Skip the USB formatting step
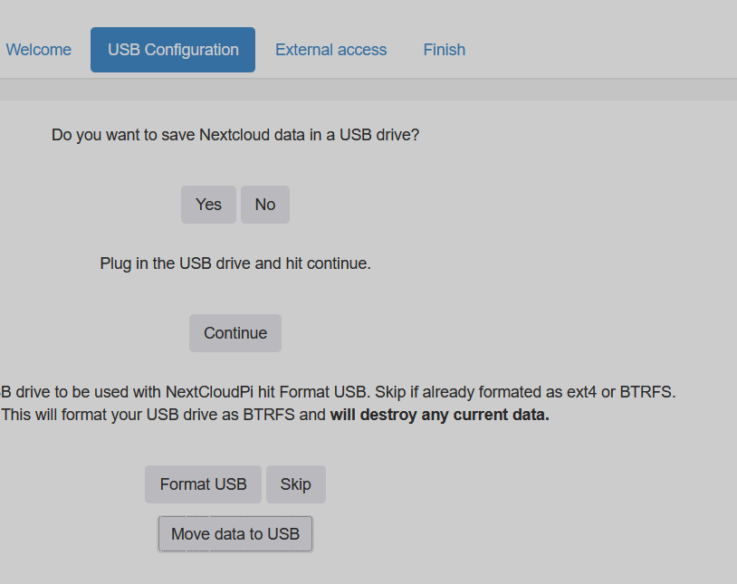The width and height of the screenshot is (737, 584). coord(295,484)
